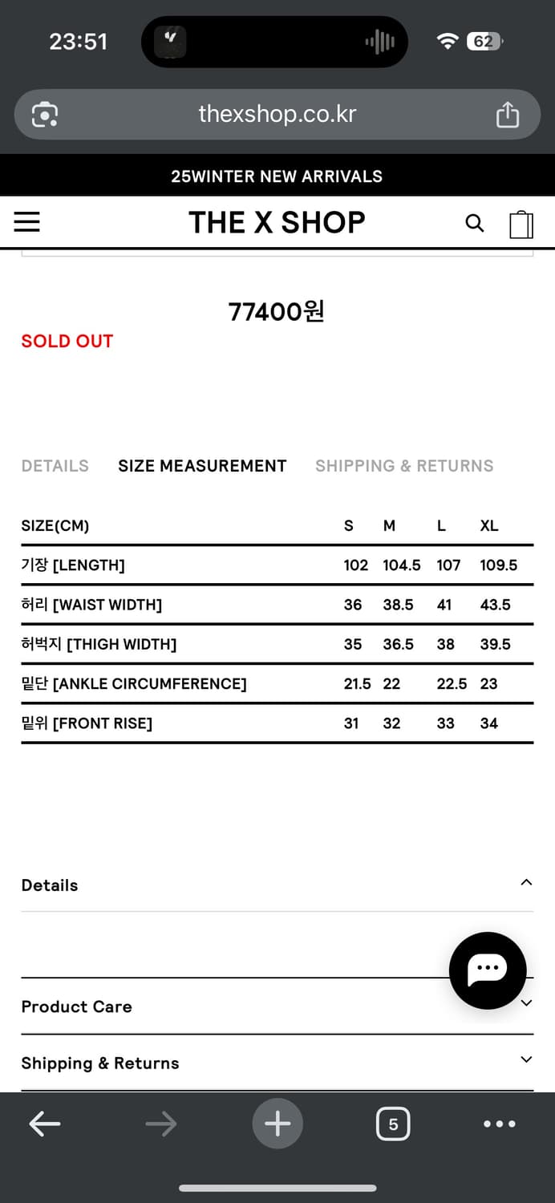Switch to the DETAILS tab
The height and width of the screenshot is (1203, 555).
coord(55,466)
